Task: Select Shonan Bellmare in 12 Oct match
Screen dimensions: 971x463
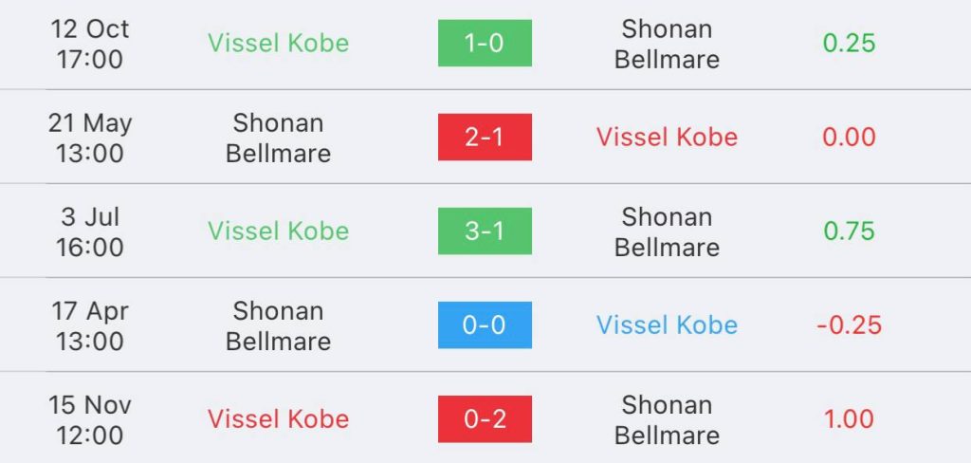Action: click(667, 44)
